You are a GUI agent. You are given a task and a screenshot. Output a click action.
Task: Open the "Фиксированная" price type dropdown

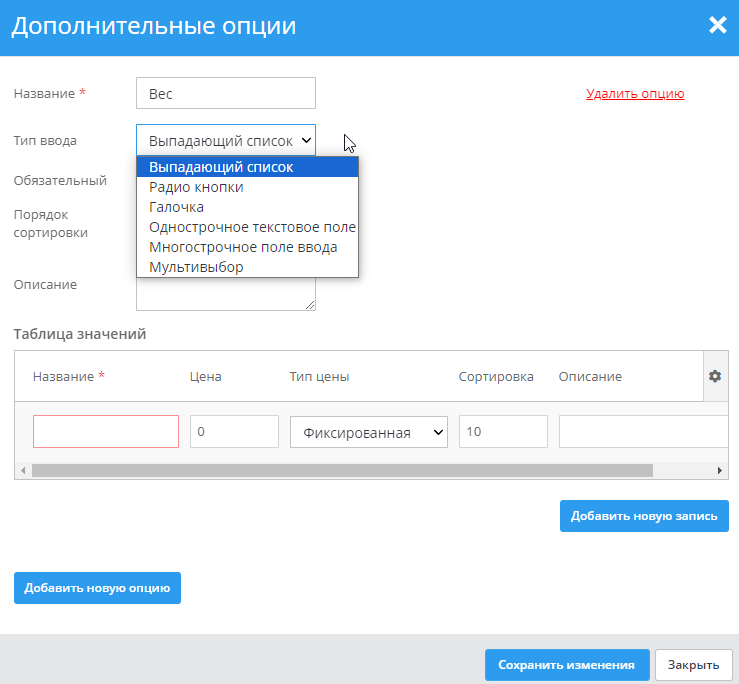point(369,432)
